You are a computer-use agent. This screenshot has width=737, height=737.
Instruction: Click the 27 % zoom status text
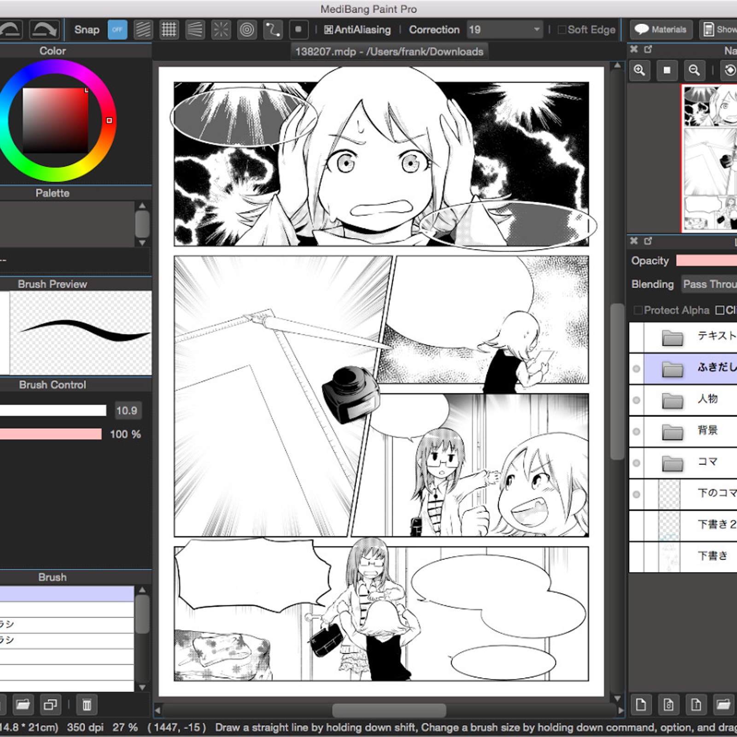(x=125, y=727)
